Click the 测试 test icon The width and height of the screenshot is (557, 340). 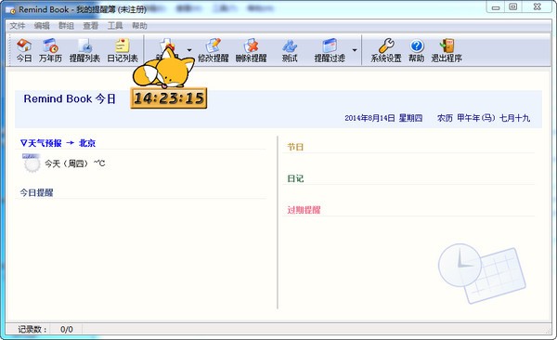tap(290, 50)
